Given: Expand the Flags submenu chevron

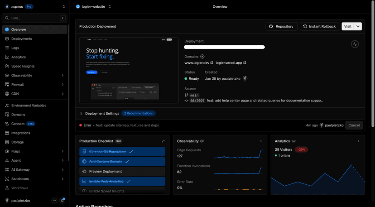Looking at the screenshot, I should coord(62,151).
